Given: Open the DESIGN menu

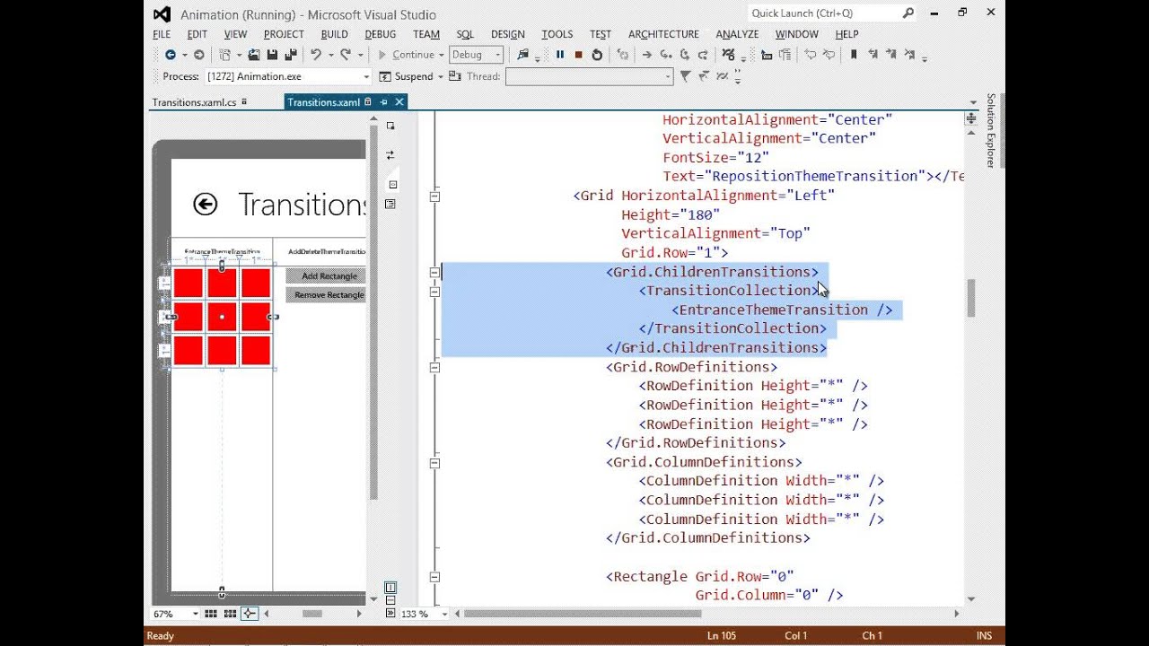Looking at the screenshot, I should point(508,34).
